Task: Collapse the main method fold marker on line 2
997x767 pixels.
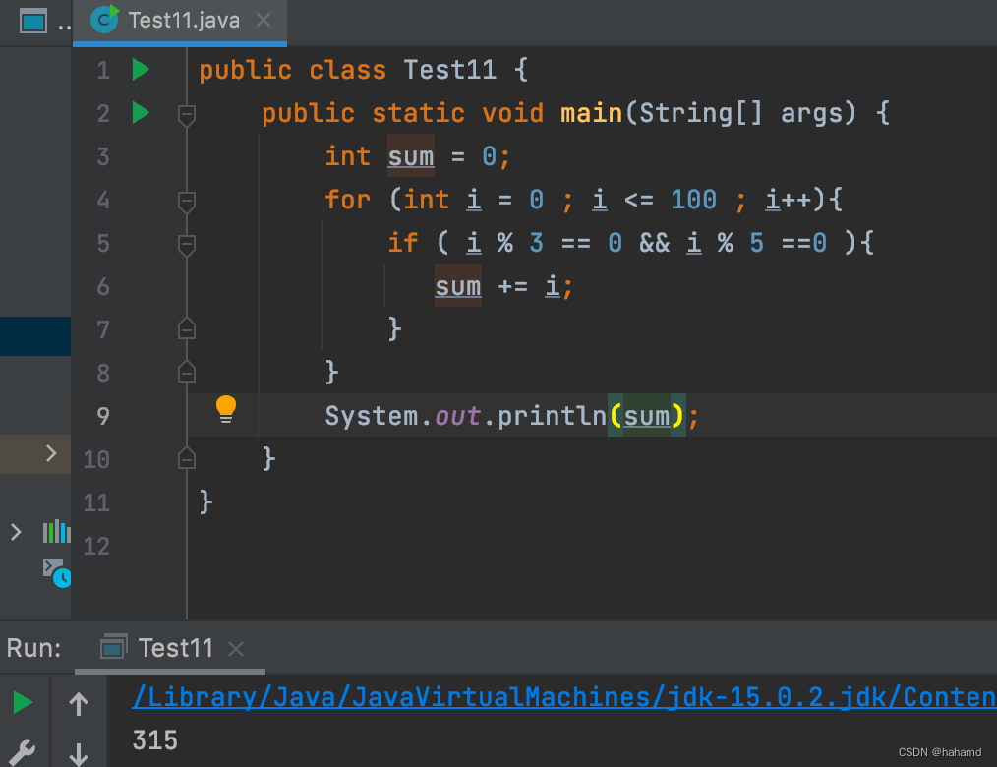Action: click(x=186, y=115)
